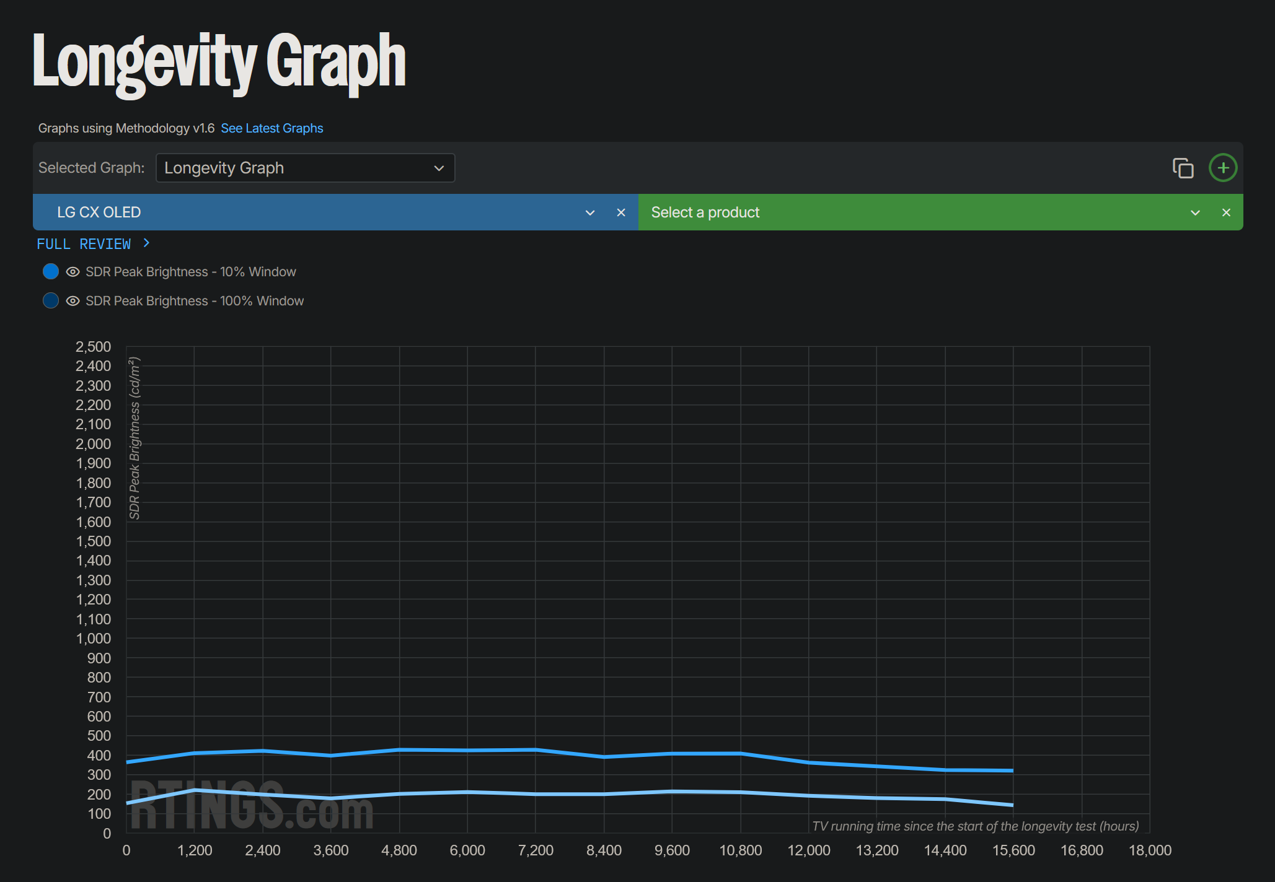Close the Select a product slot
This screenshot has width=1275, height=882.
coord(1225,212)
